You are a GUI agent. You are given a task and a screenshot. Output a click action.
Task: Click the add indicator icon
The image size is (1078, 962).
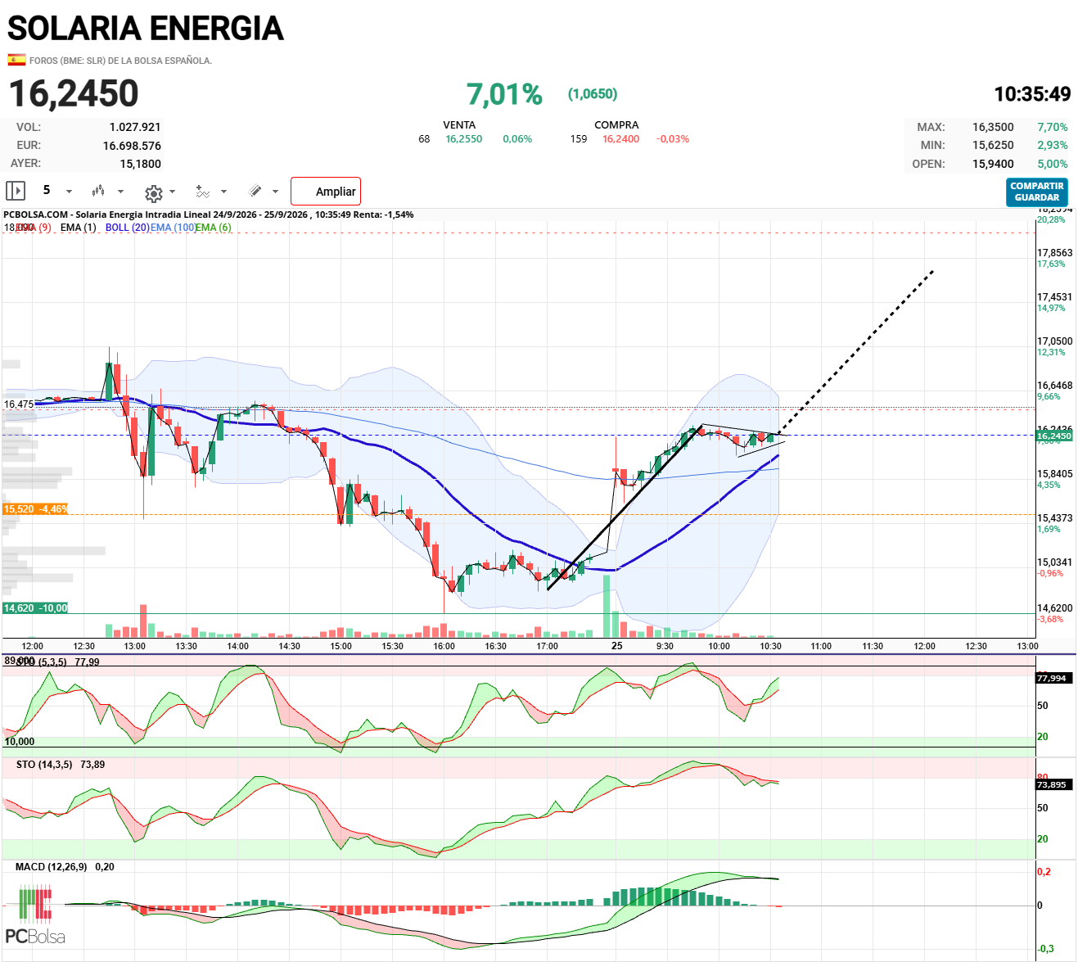(203, 192)
